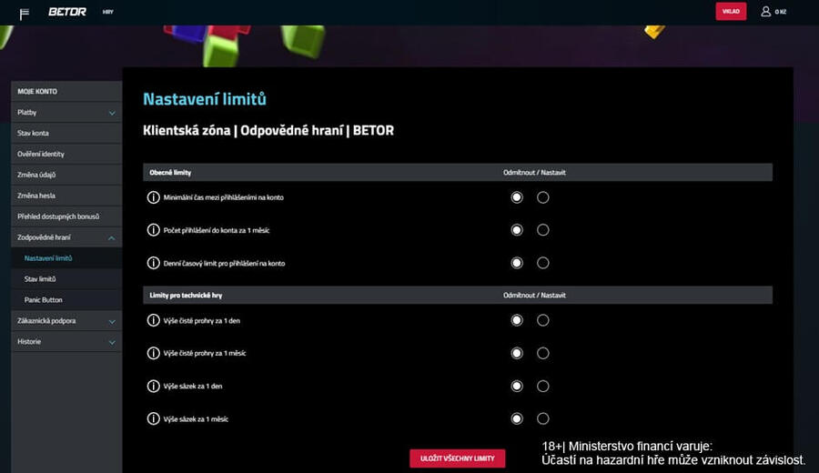
Task: Show info for Denní časový limit
Action: pyautogui.click(x=153, y=263)
